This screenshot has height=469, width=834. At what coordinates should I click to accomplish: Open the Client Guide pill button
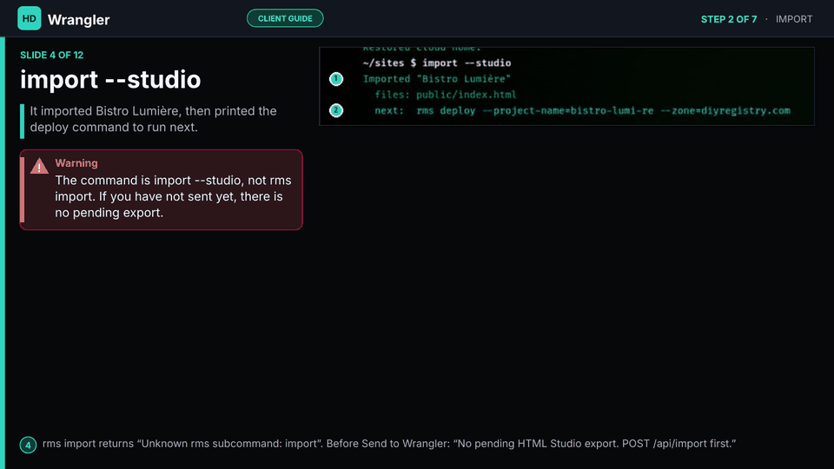[285, 18]
